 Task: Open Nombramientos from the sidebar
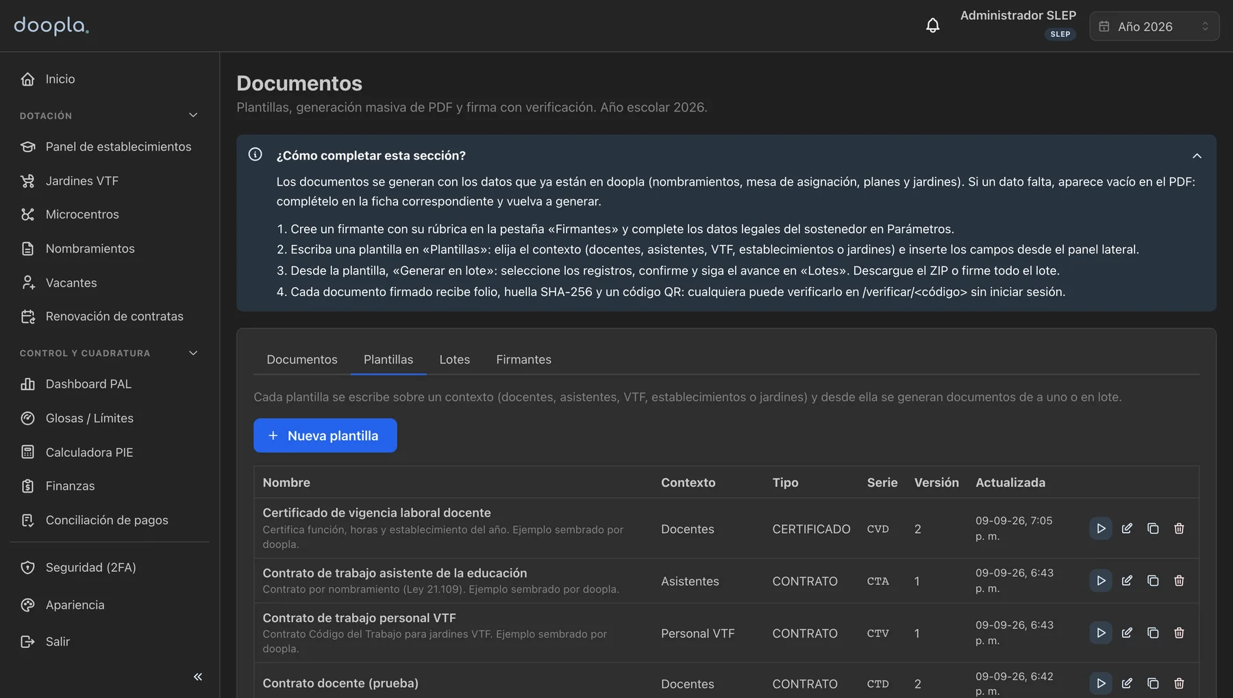coord(110,249)
